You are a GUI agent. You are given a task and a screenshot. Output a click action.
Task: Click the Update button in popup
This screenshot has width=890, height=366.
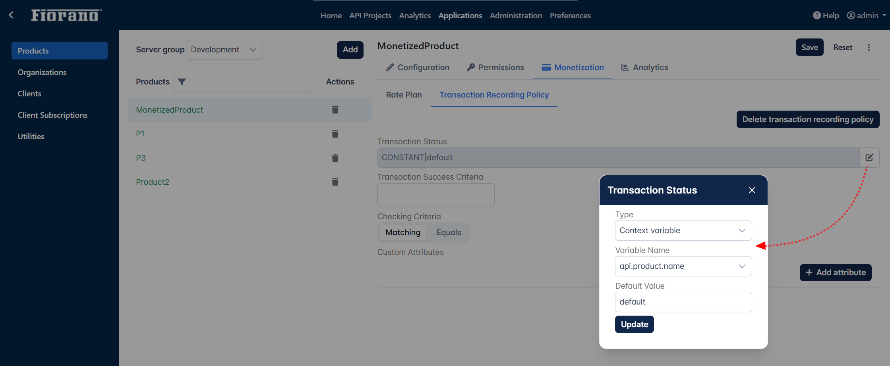click(x=634, y=324)
